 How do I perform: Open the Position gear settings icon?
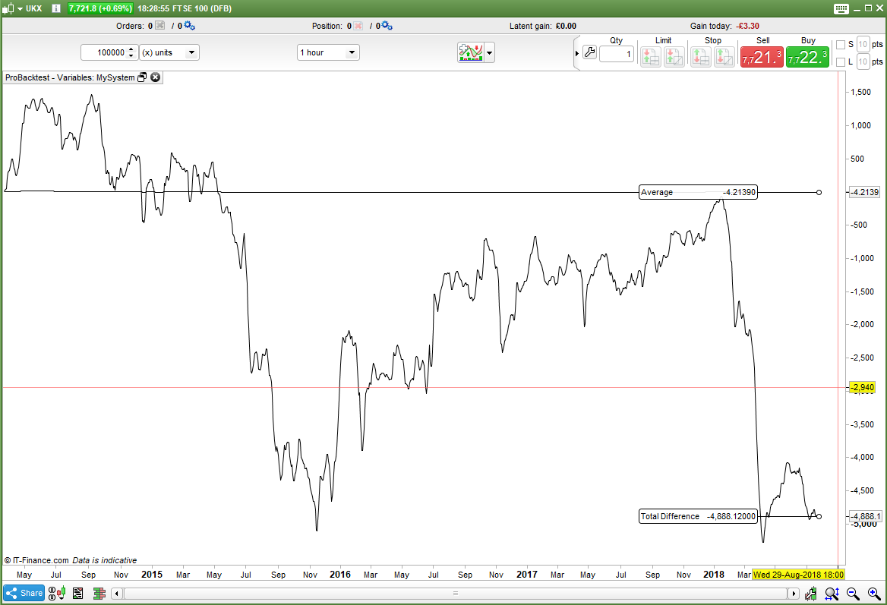(x=386, y=25)
